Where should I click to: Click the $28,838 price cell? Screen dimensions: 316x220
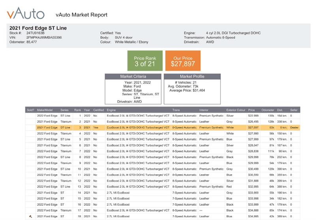point(253,151)
